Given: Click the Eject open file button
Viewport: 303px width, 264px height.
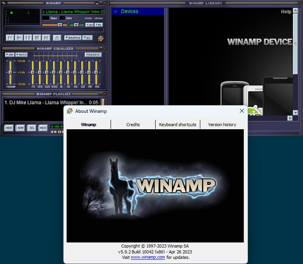Looking at the screenshot, I should [57, 38].
